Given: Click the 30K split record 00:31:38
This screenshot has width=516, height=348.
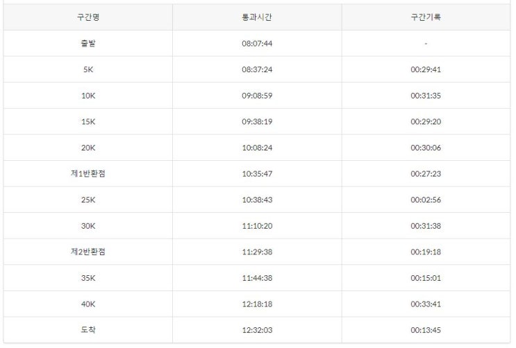Looking at the screenshot, I should tap(425, 226).
